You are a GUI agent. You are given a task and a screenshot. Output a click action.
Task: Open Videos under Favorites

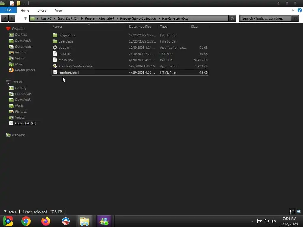point(20,58)
